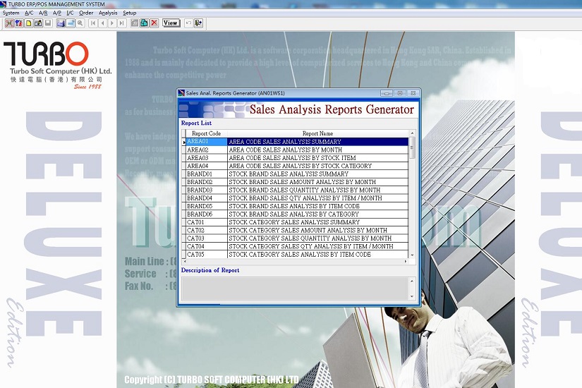Open the I/C menu
The height and width of the screenshot is (388, 582).
(70, 13)
